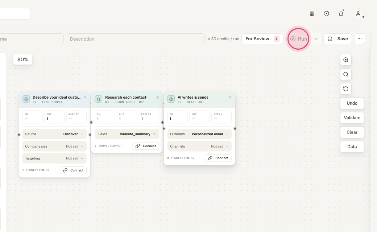
Task: Open the Outreach Personalized email dropdown
Action: tap(199, 134)
